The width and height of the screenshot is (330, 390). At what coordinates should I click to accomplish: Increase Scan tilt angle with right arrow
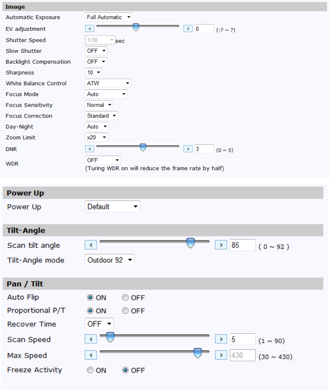click(221, 245)
